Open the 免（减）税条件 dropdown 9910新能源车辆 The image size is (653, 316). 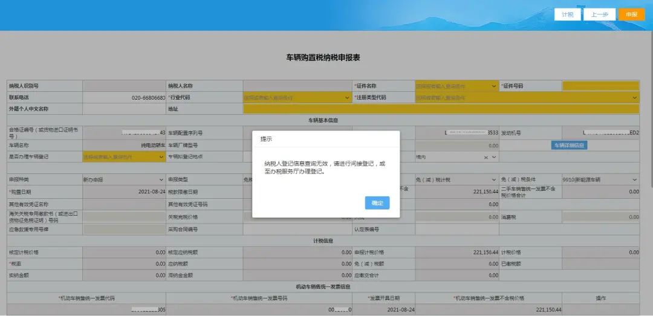(600, 180)
